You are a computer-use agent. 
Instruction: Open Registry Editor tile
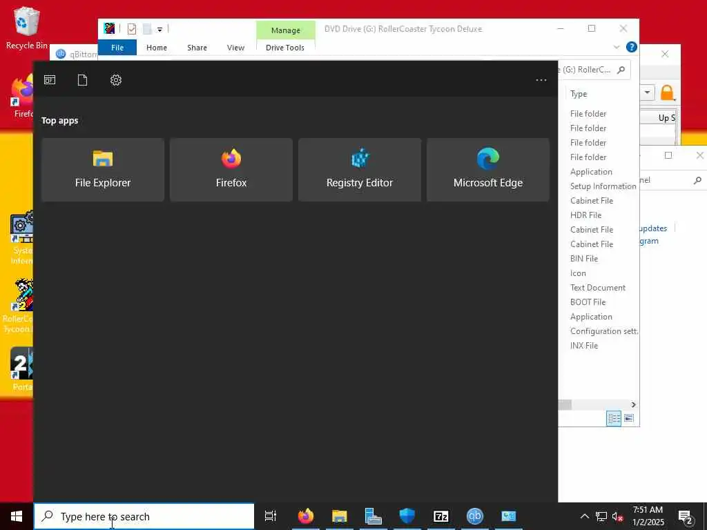360,170
